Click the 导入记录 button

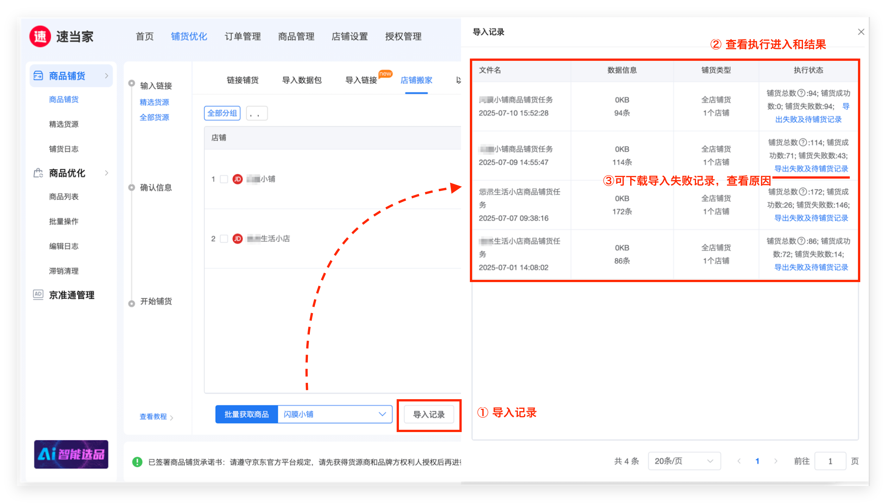tap(429, 415)
